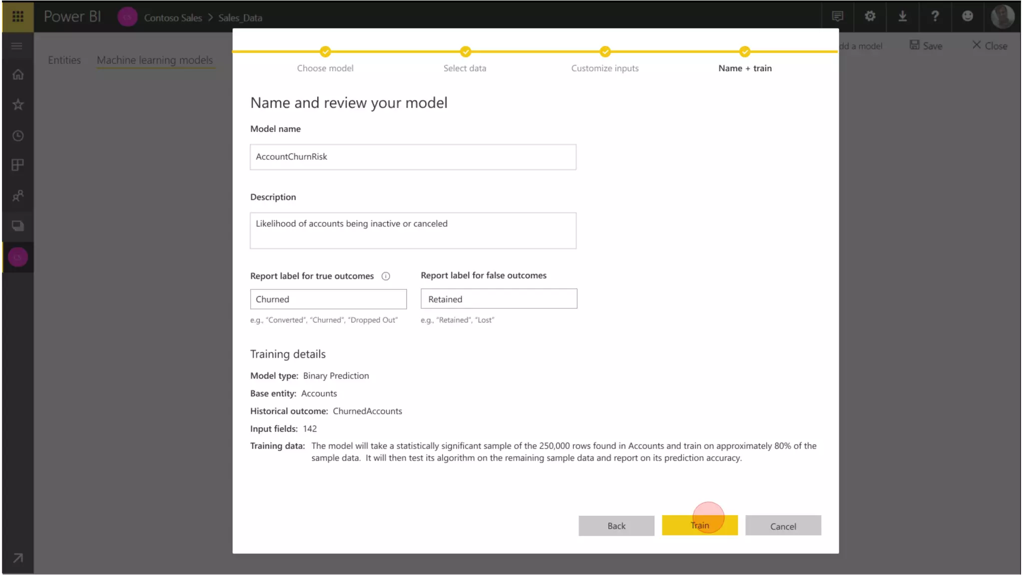Viewport: 1023px width, 575px height.
Task: Open the Workspaces icon in sidebar
Action: click(18, 226)
